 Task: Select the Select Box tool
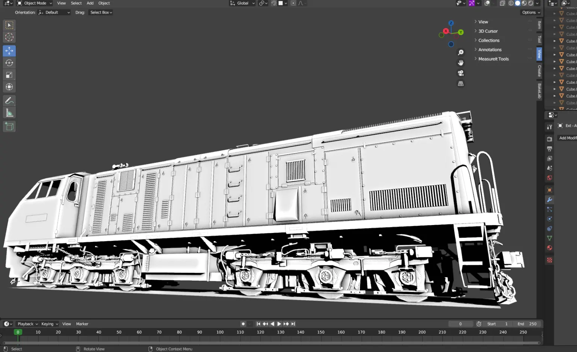point(9,25)
